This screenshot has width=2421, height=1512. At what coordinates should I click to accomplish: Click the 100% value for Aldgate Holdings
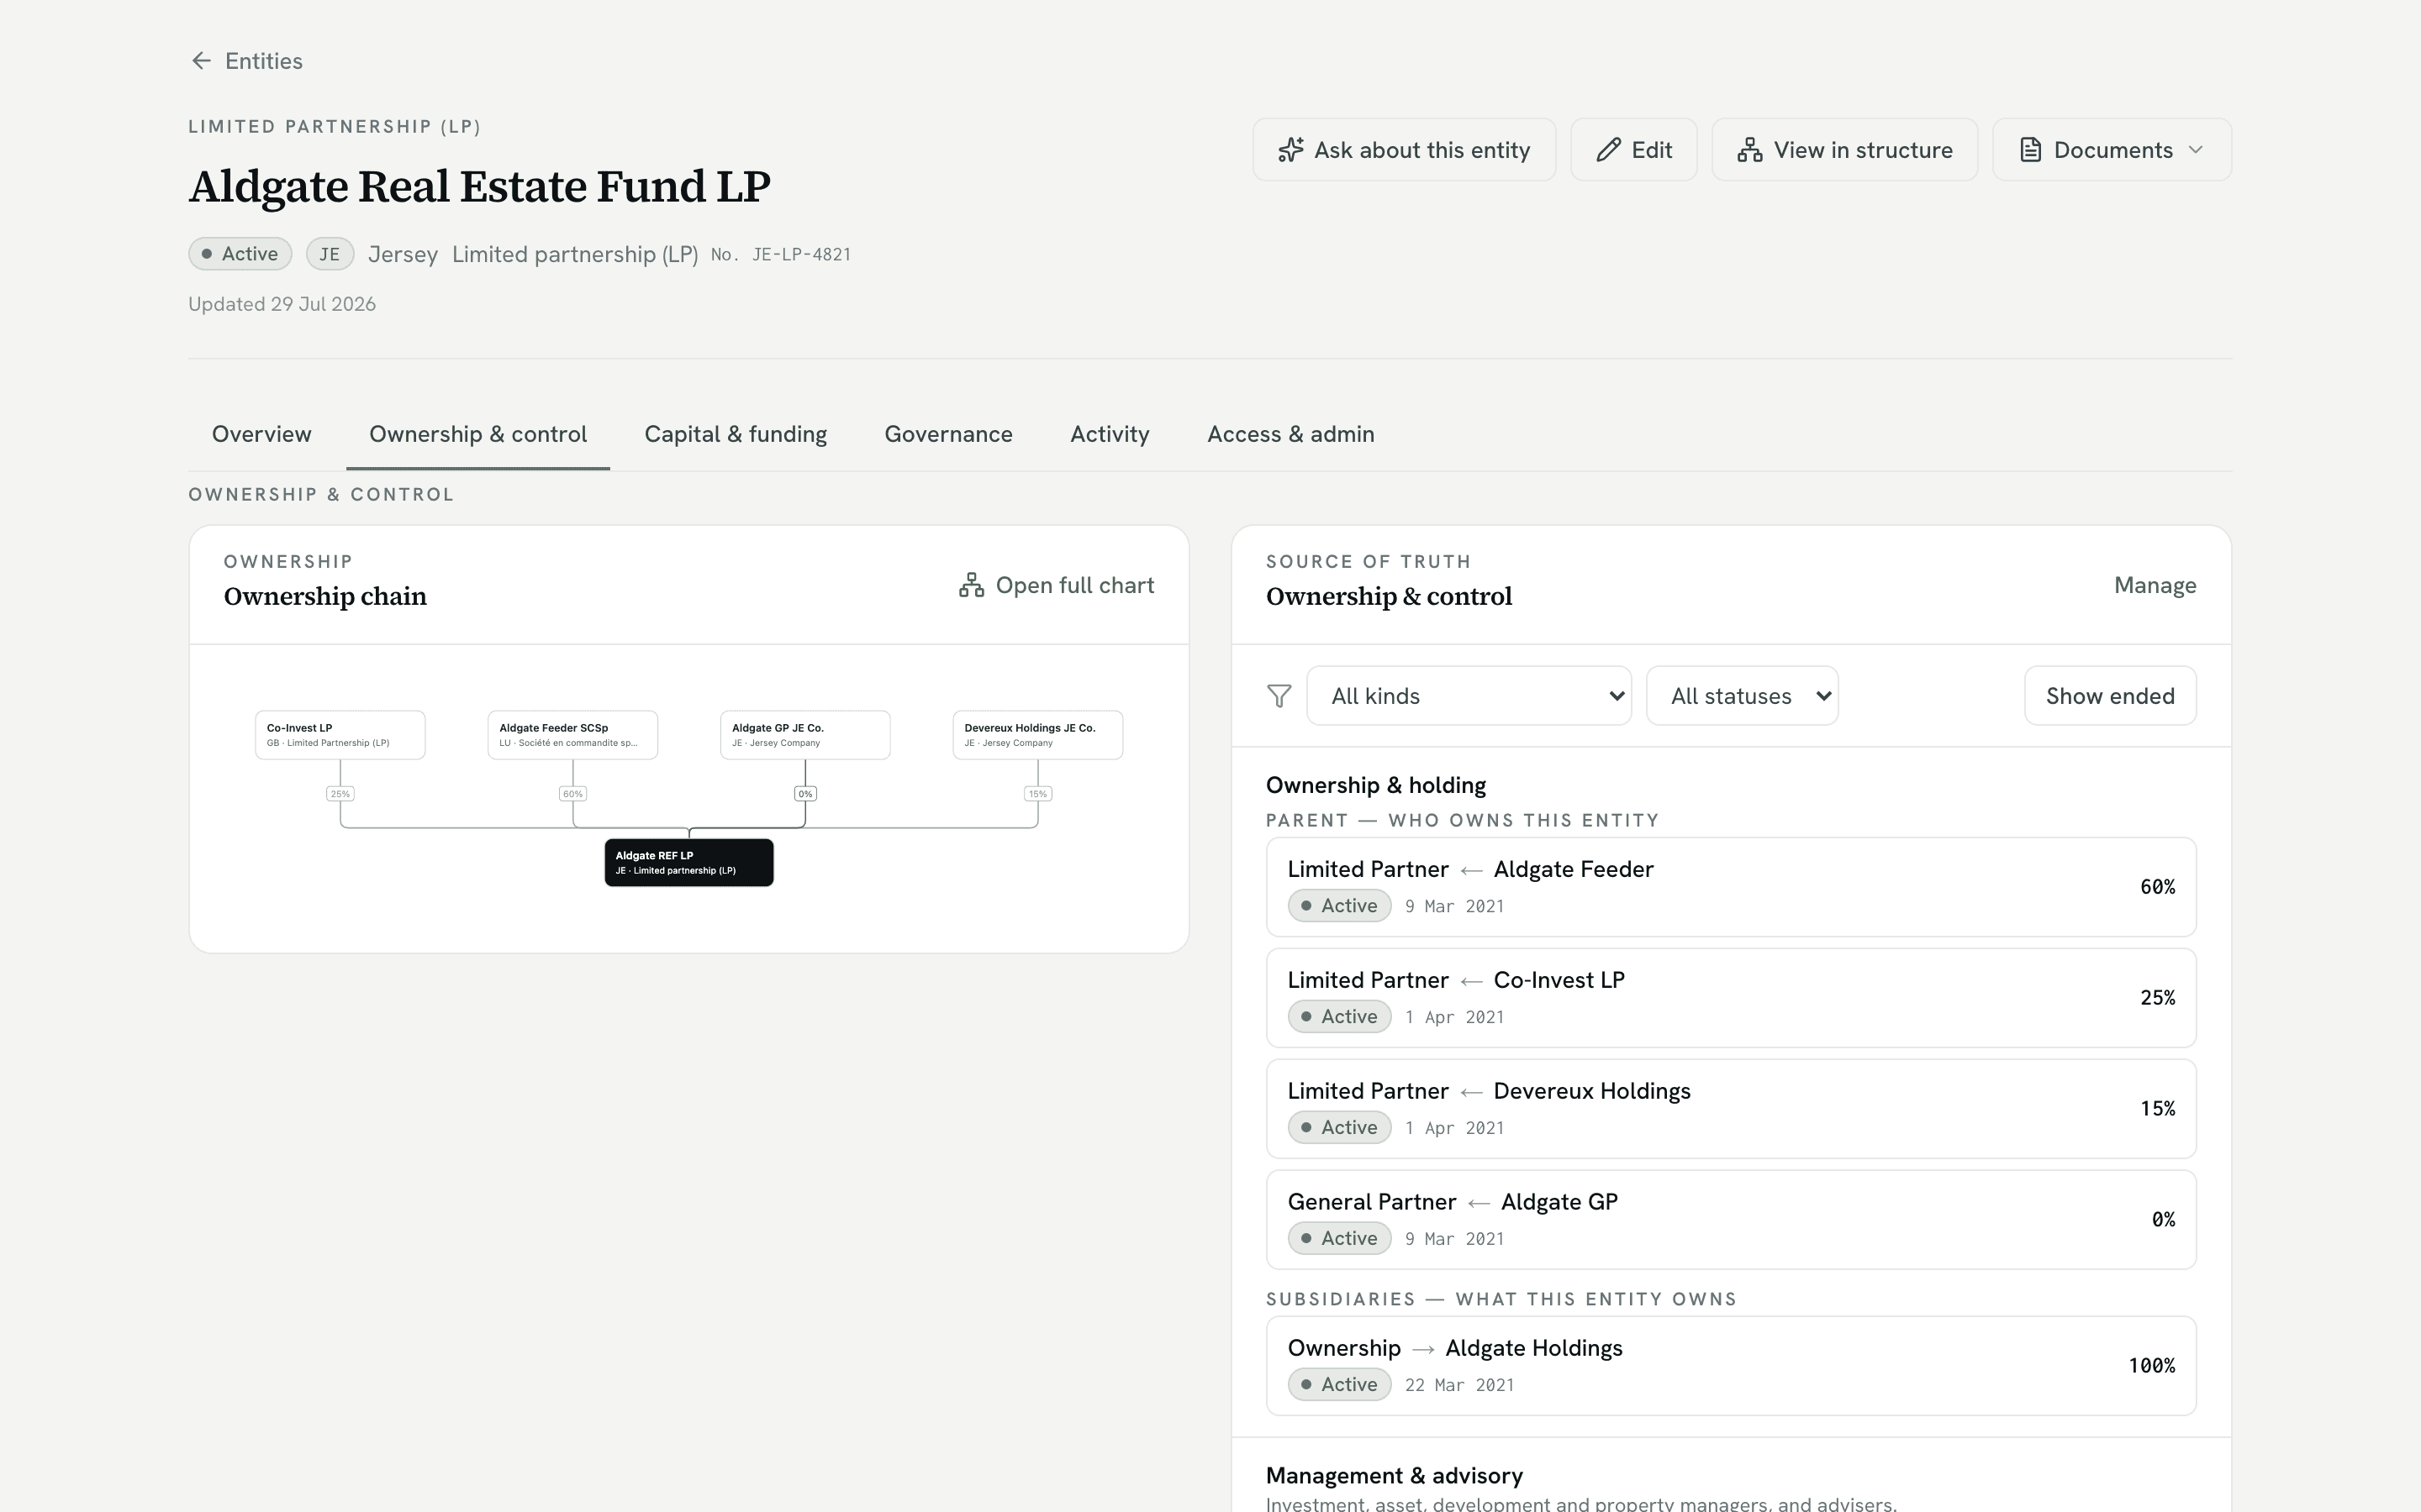coord(2151,1366)
